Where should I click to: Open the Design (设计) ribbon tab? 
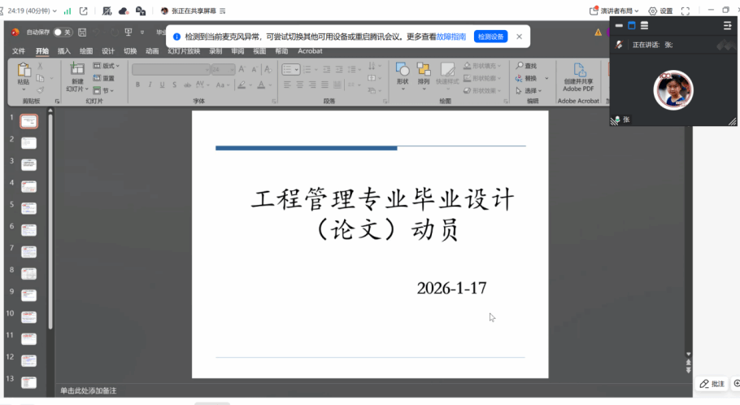coord(108,51)
